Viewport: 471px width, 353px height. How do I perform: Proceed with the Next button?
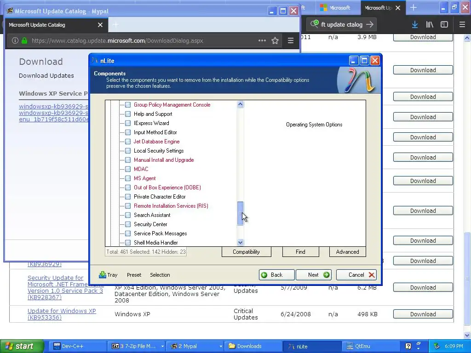(x=314, y=275)
